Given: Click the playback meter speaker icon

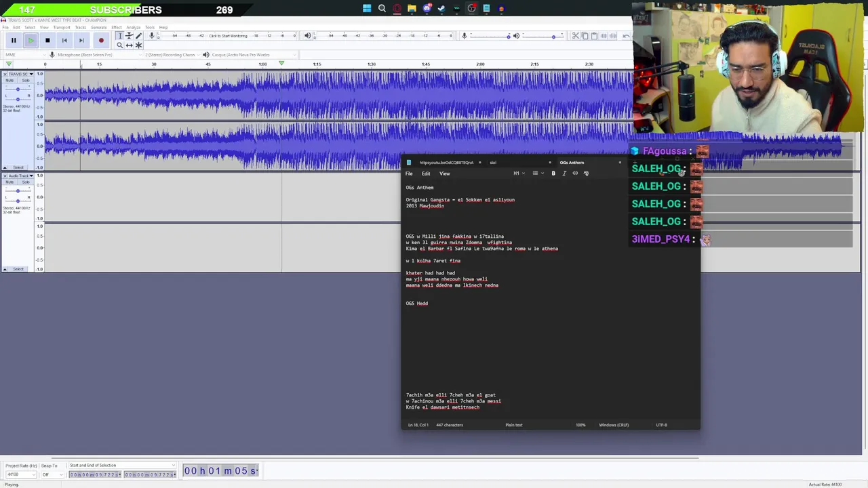Looking at the screenshot, I should click(308, 35).
